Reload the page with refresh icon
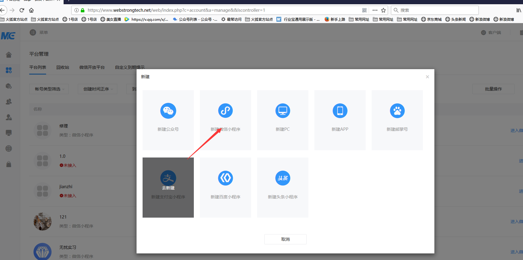The height and width of the screenshot is (260, 523). [x=22, y=10]
